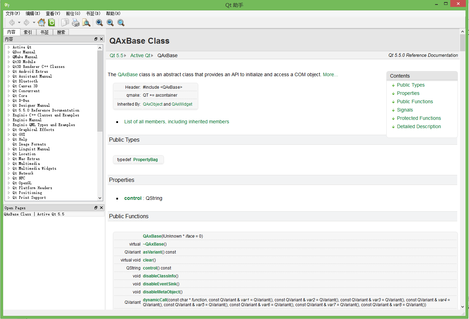Screen dimensions: 469x319
Task: Click the Qt Assistant title bar icon
Action: pos(7,5)
